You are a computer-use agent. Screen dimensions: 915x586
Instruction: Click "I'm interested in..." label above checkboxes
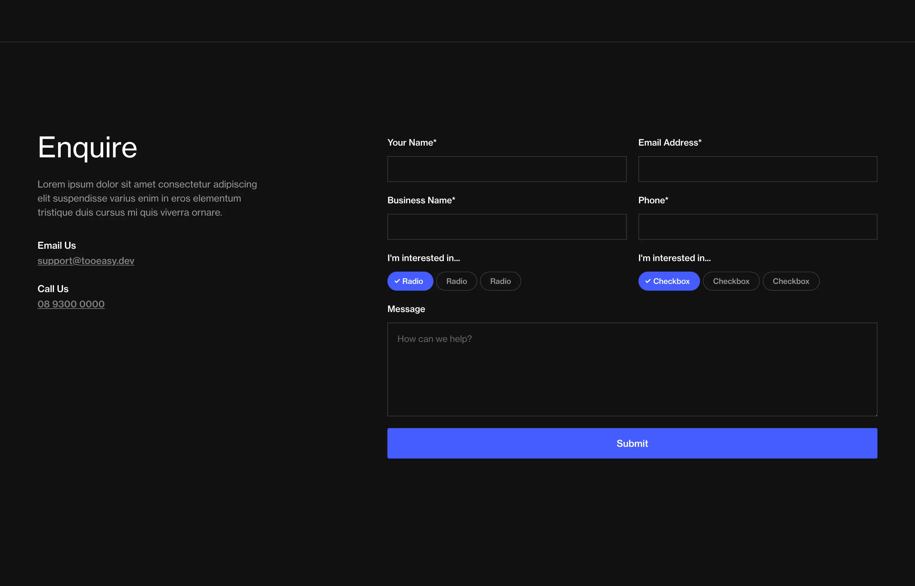tap(674, 258)
